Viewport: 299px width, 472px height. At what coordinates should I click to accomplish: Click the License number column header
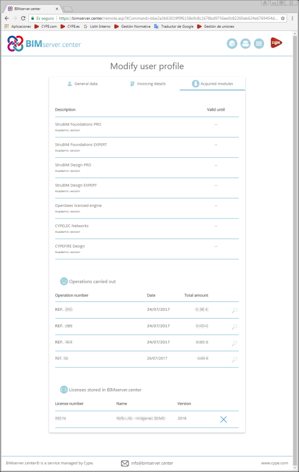tap(69, 403)
